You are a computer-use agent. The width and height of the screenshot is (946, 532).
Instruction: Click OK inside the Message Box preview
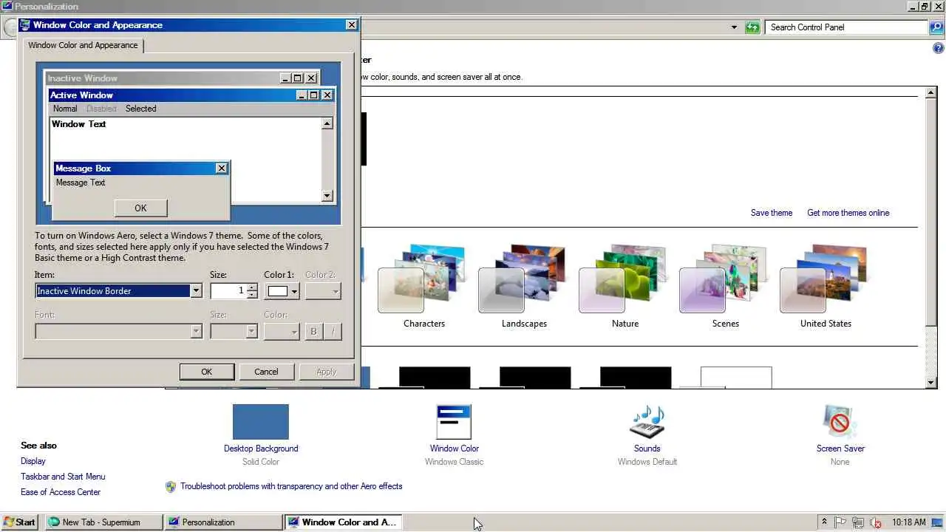pos(140,208)
